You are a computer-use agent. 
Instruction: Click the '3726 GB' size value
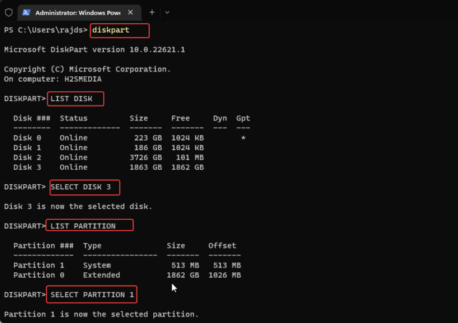146,157
